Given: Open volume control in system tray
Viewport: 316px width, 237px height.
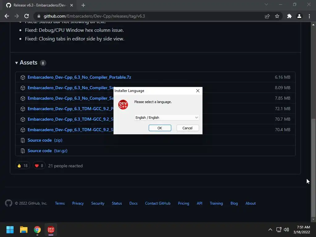Looking at the screenshot, I should (x=286, y=230).
